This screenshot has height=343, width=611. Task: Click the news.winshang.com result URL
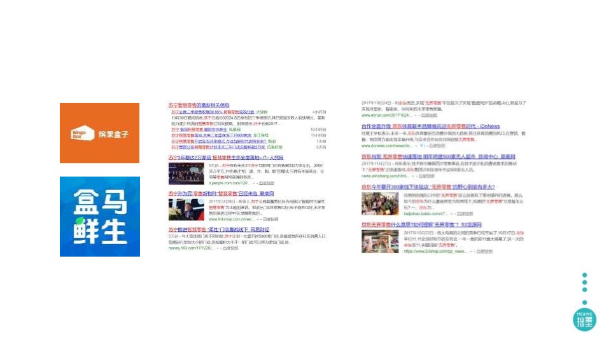pos(384,176)
